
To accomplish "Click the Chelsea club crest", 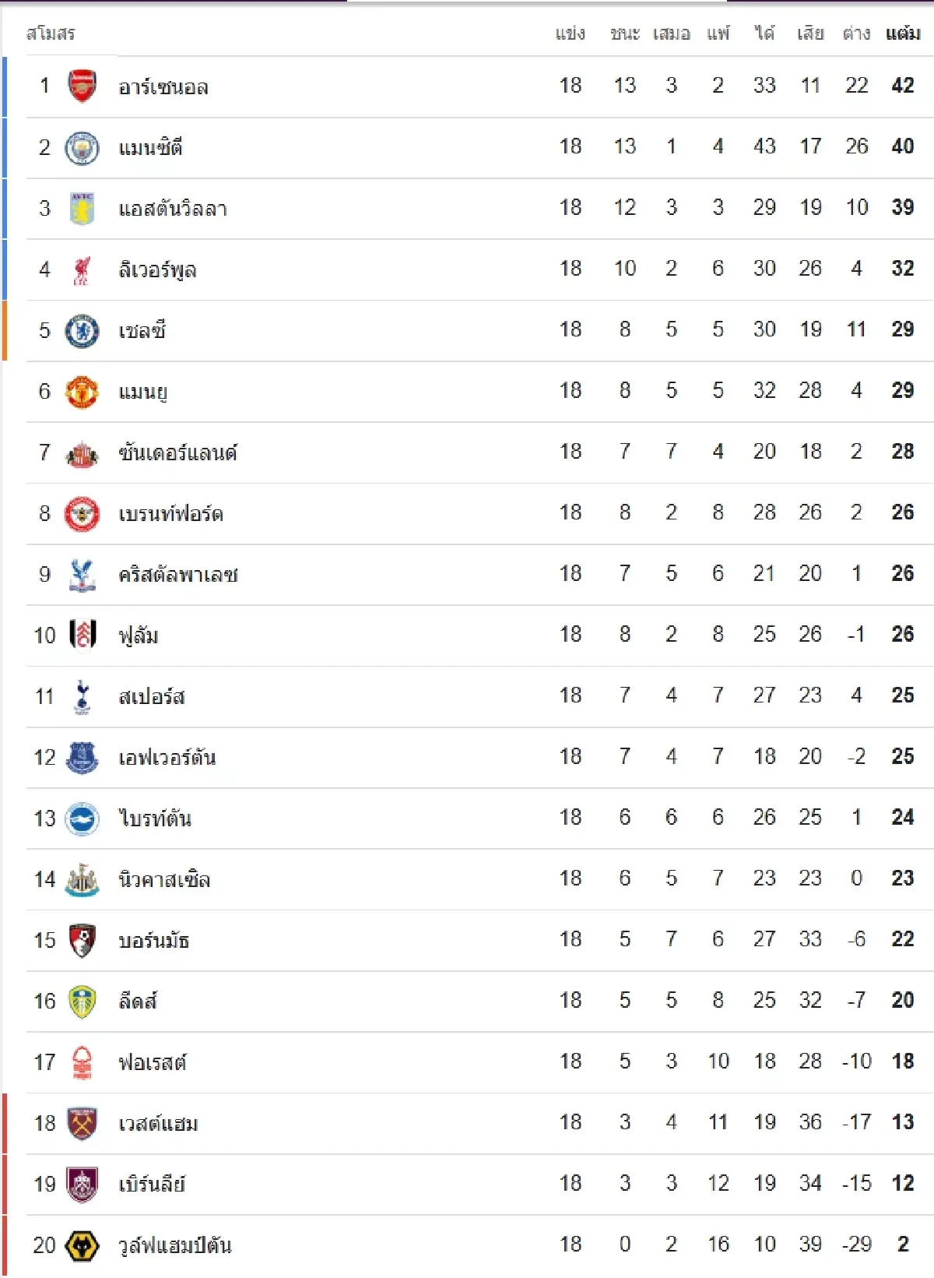I will click(x=82, y=330).
